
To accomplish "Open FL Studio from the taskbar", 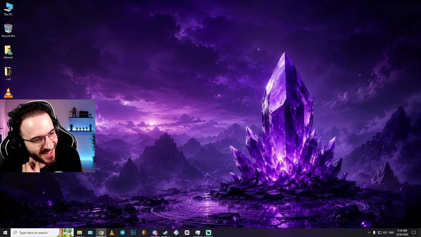I will click(x=144, y=233).
